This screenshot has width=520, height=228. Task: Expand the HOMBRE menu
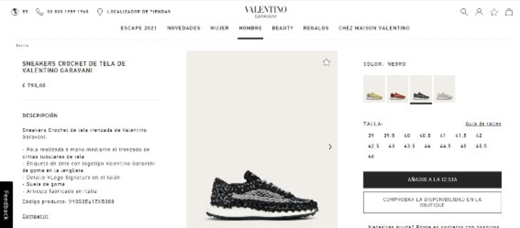pos(250,28)
